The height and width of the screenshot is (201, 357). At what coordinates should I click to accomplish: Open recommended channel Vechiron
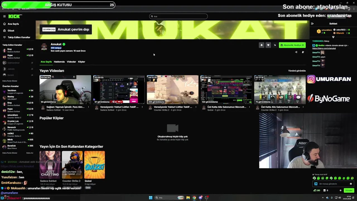(x=18, y=92)
